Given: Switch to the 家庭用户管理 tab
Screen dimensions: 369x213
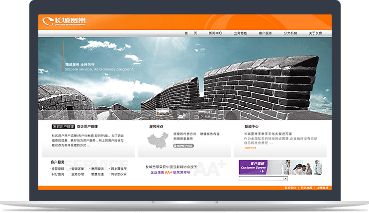Looking at the screenshot, I should point(63,127).
